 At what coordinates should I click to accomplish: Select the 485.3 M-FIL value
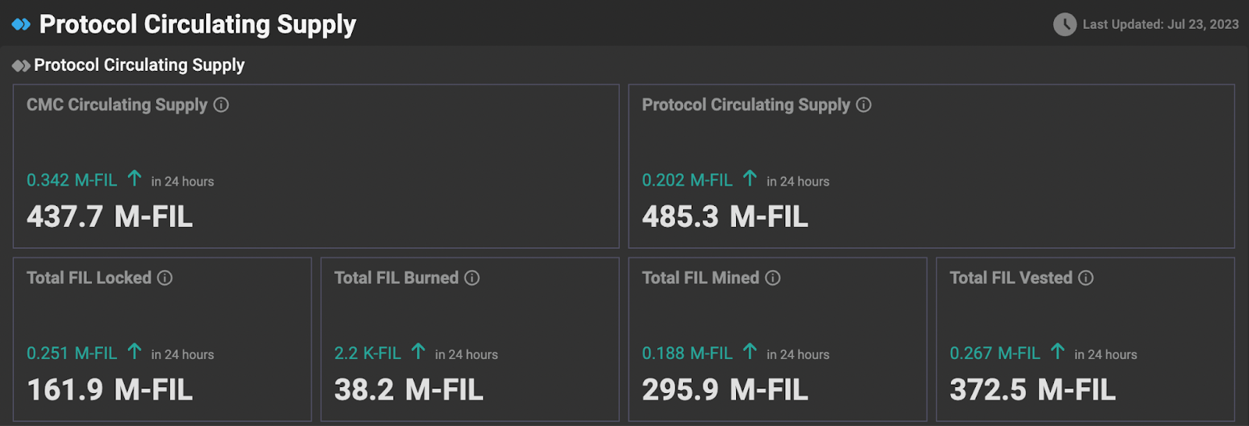pyautogui.click(x=724, y=217)
